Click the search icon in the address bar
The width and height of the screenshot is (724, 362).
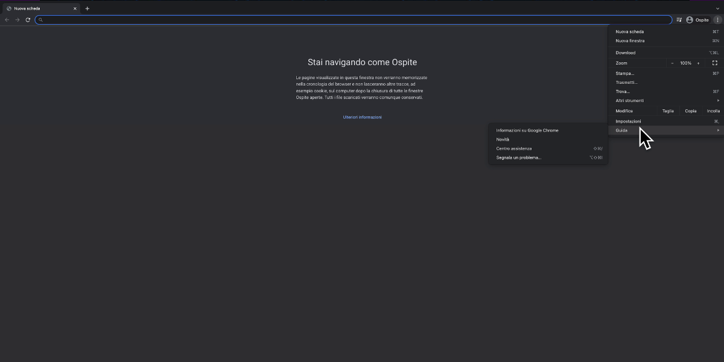(x=40, y=20)
